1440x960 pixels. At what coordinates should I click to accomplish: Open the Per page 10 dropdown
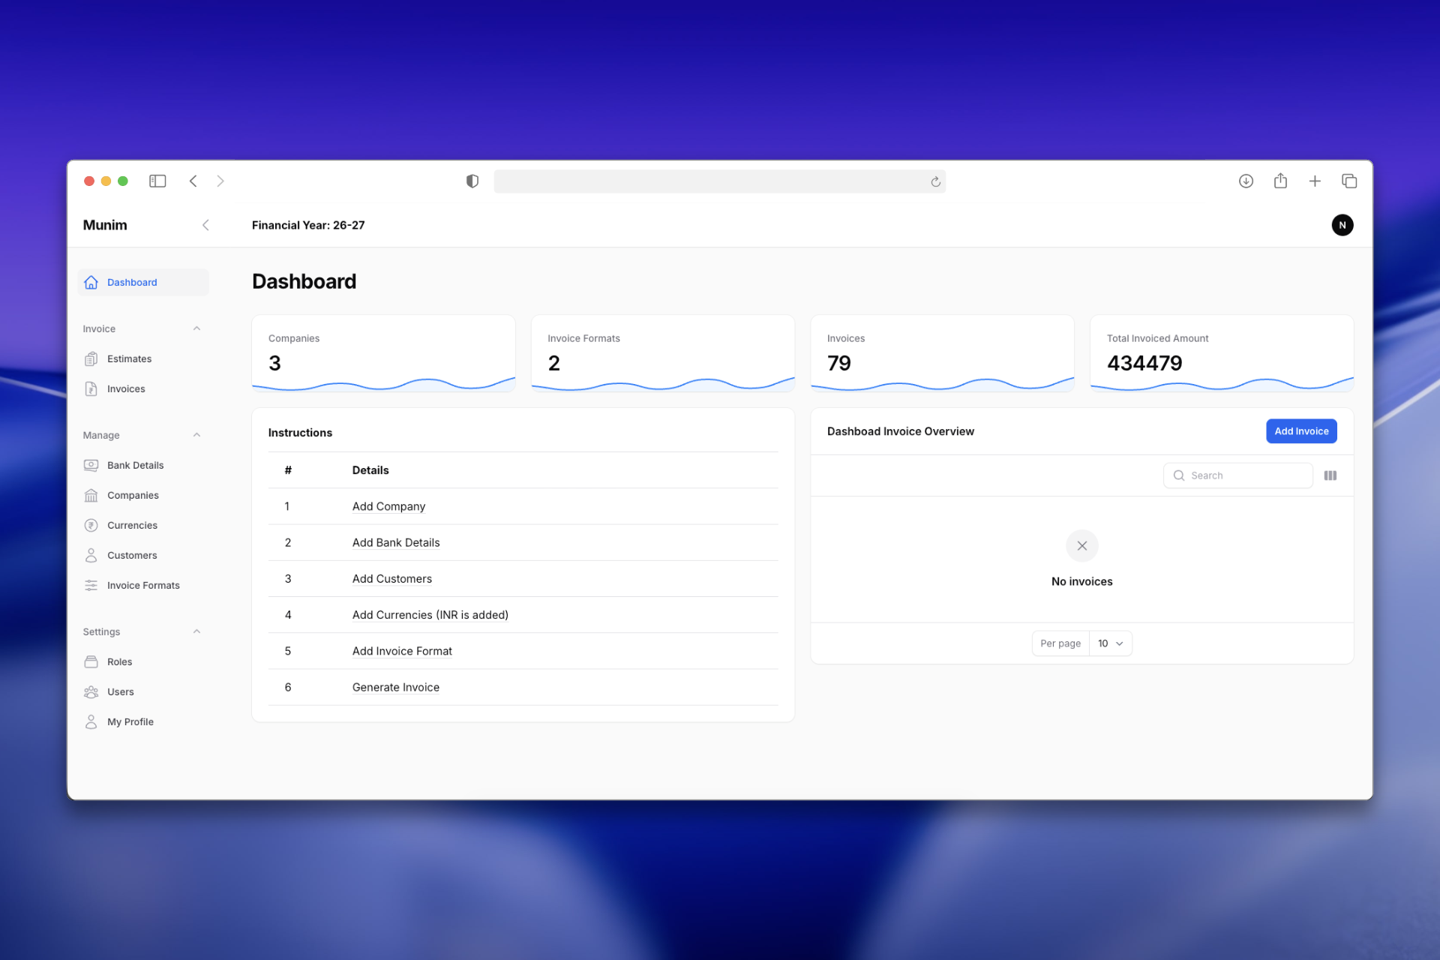coord(1111,643)
